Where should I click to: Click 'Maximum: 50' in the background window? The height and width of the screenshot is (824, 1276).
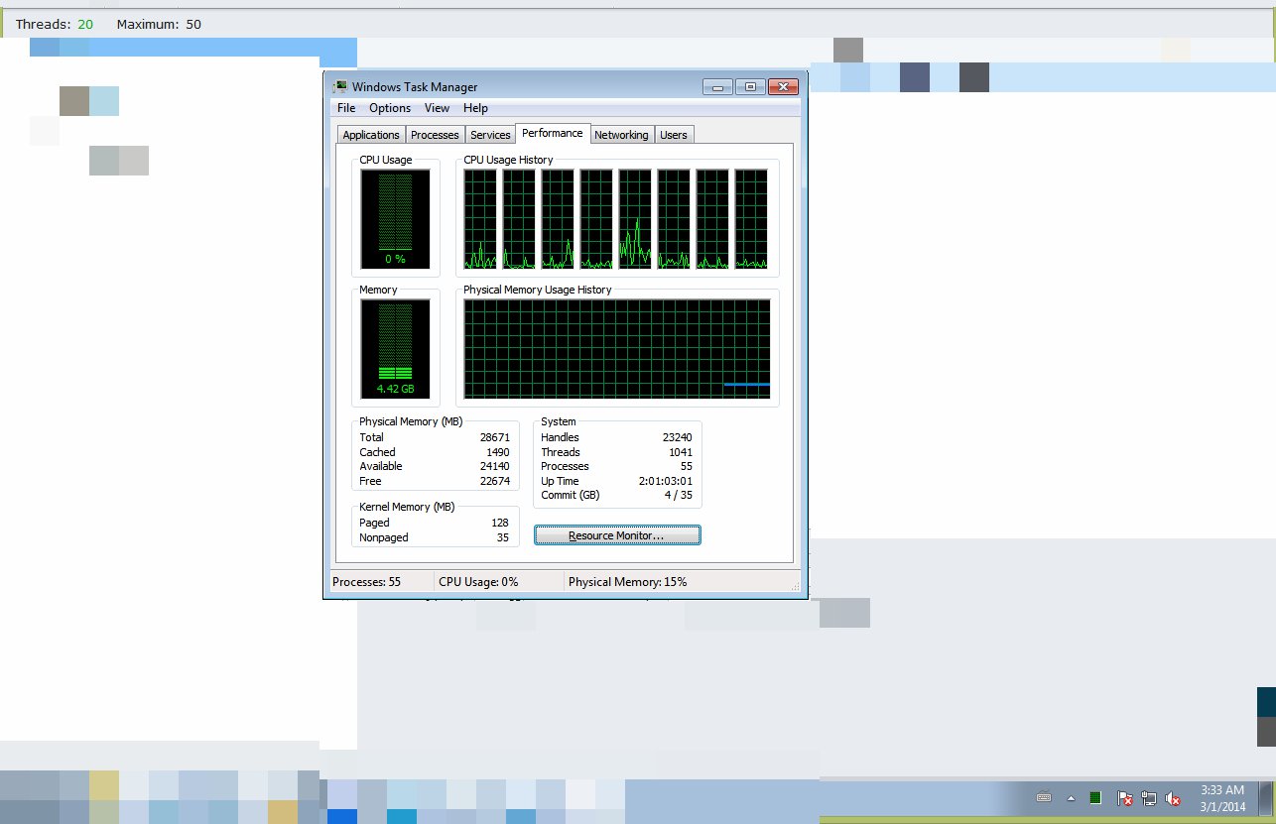tap(159, 24)
